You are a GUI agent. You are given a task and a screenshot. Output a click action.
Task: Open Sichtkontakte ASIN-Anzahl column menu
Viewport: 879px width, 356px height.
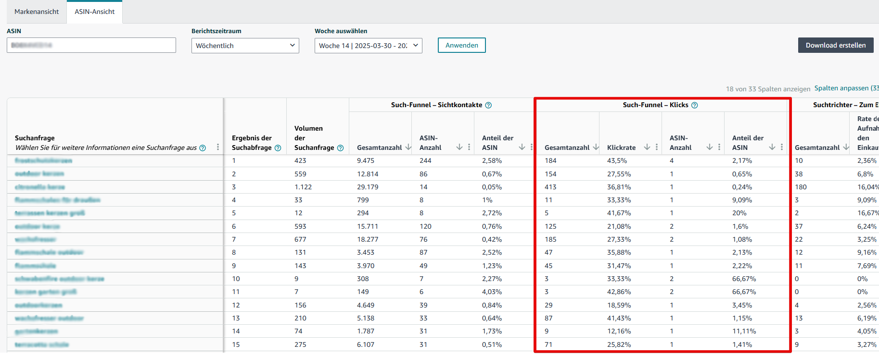point(469,147)
